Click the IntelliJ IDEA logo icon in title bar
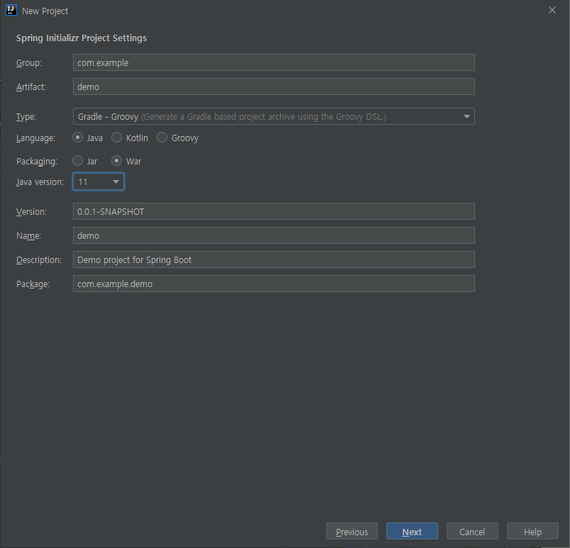Image resolution: width=570 pixels, height=548 pixels. pos(11,10)
